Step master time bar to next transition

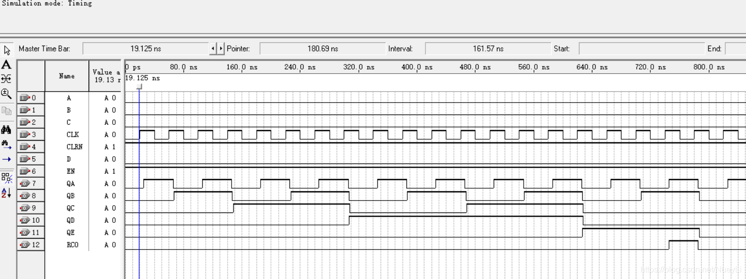click(x=221, y=48)
